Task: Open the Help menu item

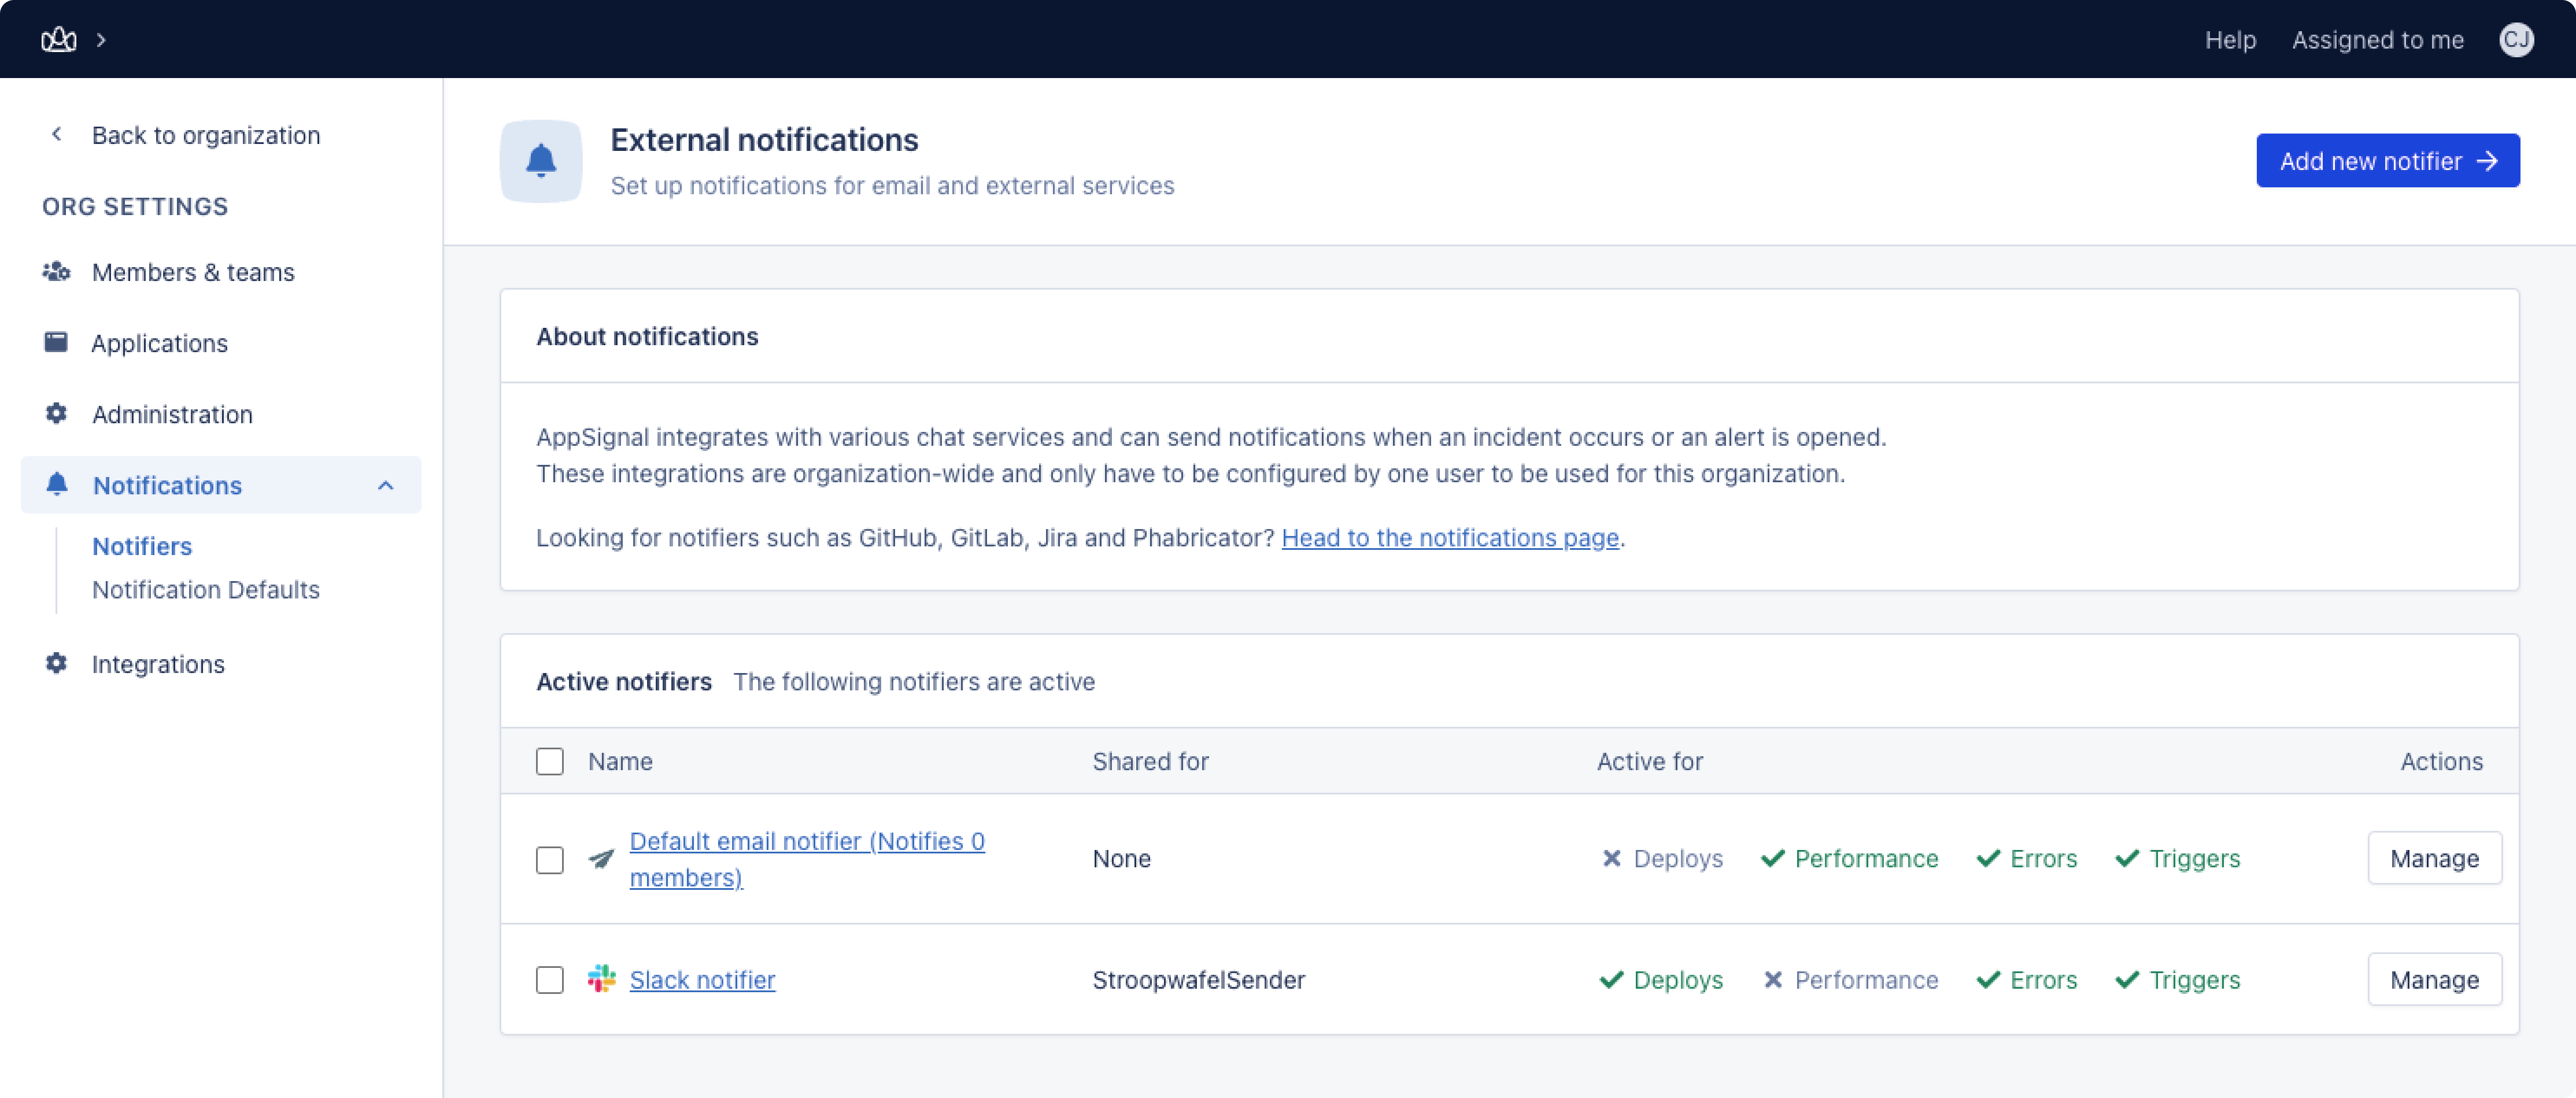Action: coord(2230,40)
